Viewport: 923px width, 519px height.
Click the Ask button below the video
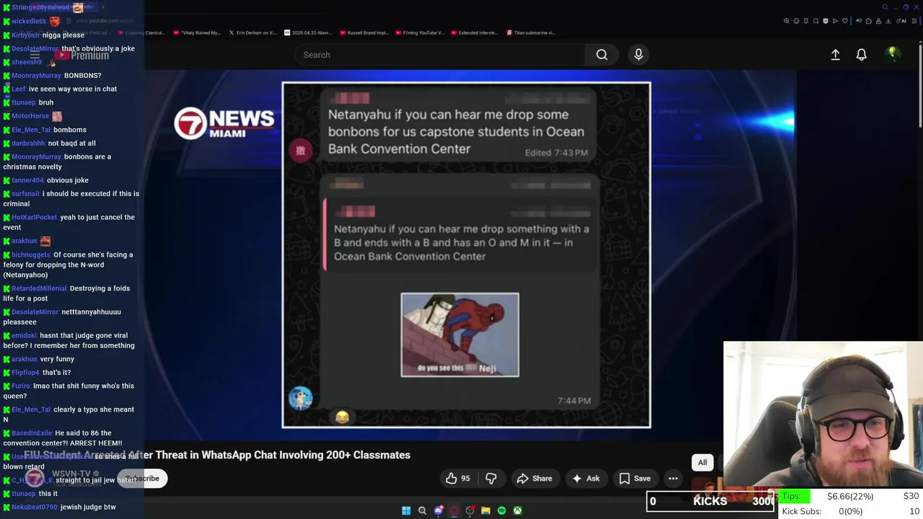tap(586, 478)
